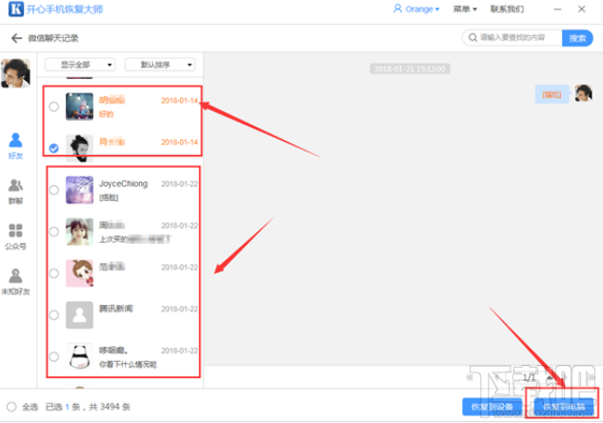
Task: Select radio button for the 好的 contact
Action: [54, 107]
